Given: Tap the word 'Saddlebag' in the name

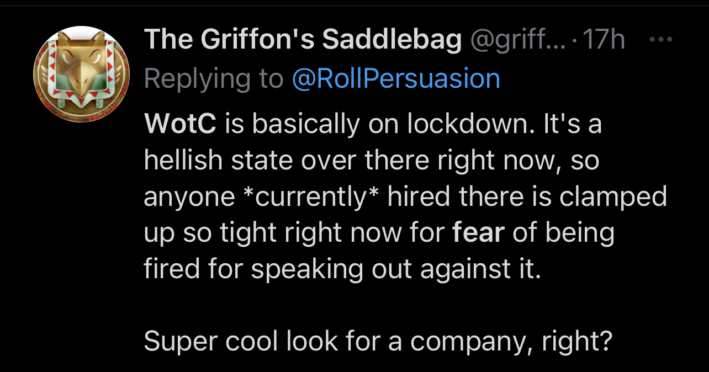Looking at the screenshot, I should [x=391, y=41].
